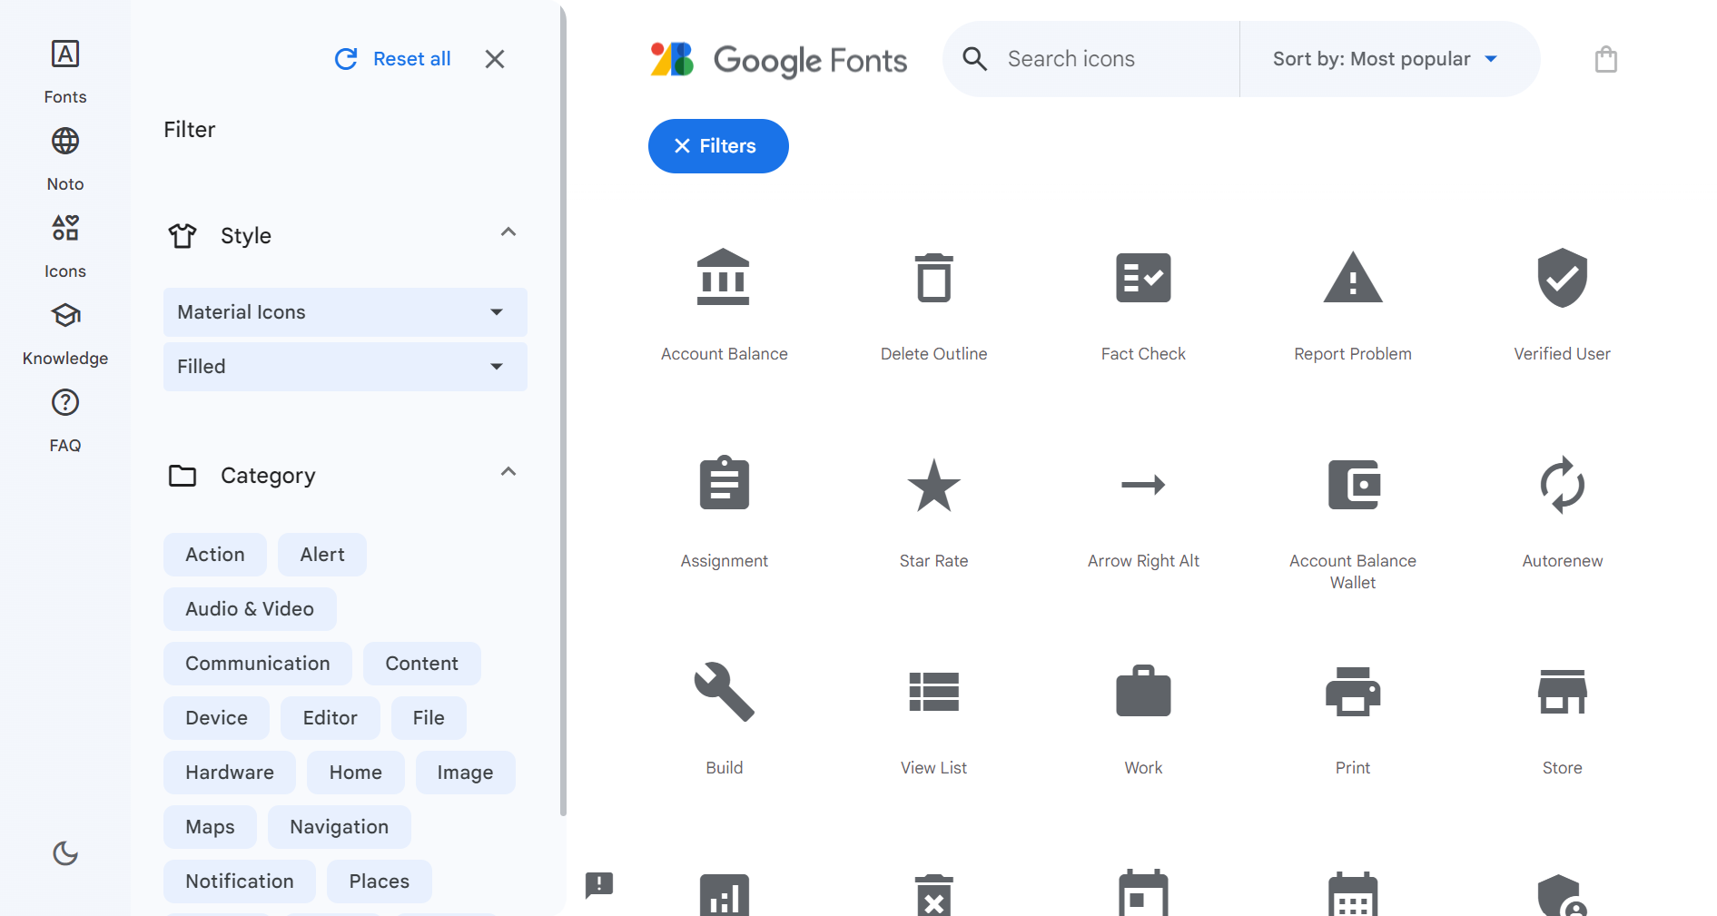Select the Store icon
1717x916 pixels.
click(1562, 692)
